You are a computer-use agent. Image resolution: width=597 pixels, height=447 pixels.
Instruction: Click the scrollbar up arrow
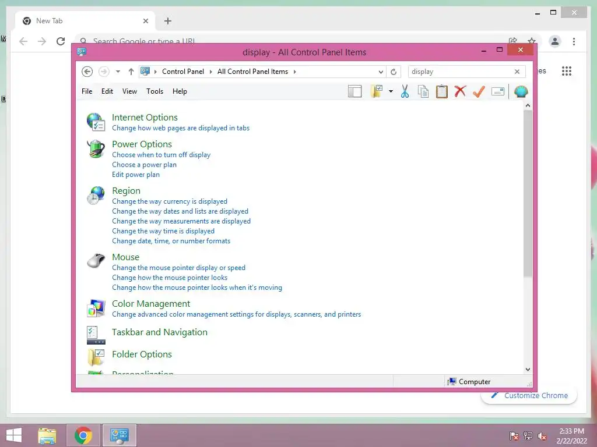click(528, 105)
